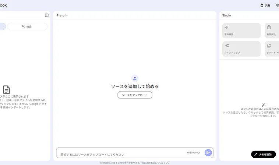This screenshot has width=279, height=165.
Task: Expand the レポート chevron dropdown
Action: 278,53
